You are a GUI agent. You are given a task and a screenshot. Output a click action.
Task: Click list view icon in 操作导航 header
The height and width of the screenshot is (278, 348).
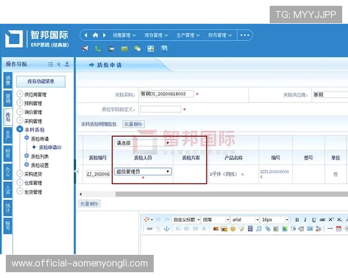pos(50,64)
